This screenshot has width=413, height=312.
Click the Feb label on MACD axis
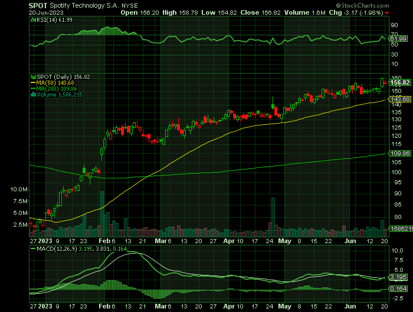coord(104,306)
